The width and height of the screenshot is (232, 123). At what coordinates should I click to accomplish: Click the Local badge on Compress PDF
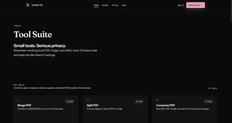pos(209,102)
